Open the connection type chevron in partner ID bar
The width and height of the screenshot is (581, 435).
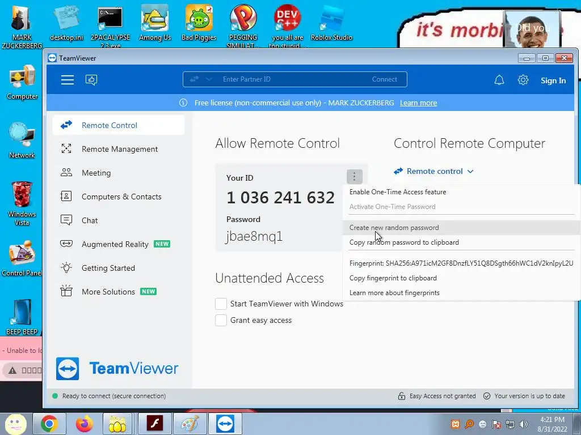pyautogui.click(x=209, y=79)
